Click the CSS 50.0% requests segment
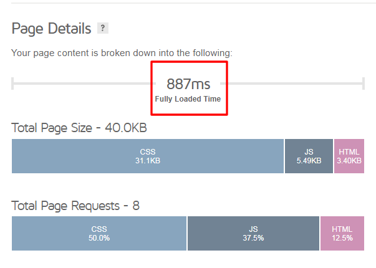Image resolution: width=376 pixels, height=268 pixels. [99, 234]
